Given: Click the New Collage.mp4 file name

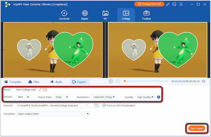Looking at the screenshot, I should tap(26, 90).
